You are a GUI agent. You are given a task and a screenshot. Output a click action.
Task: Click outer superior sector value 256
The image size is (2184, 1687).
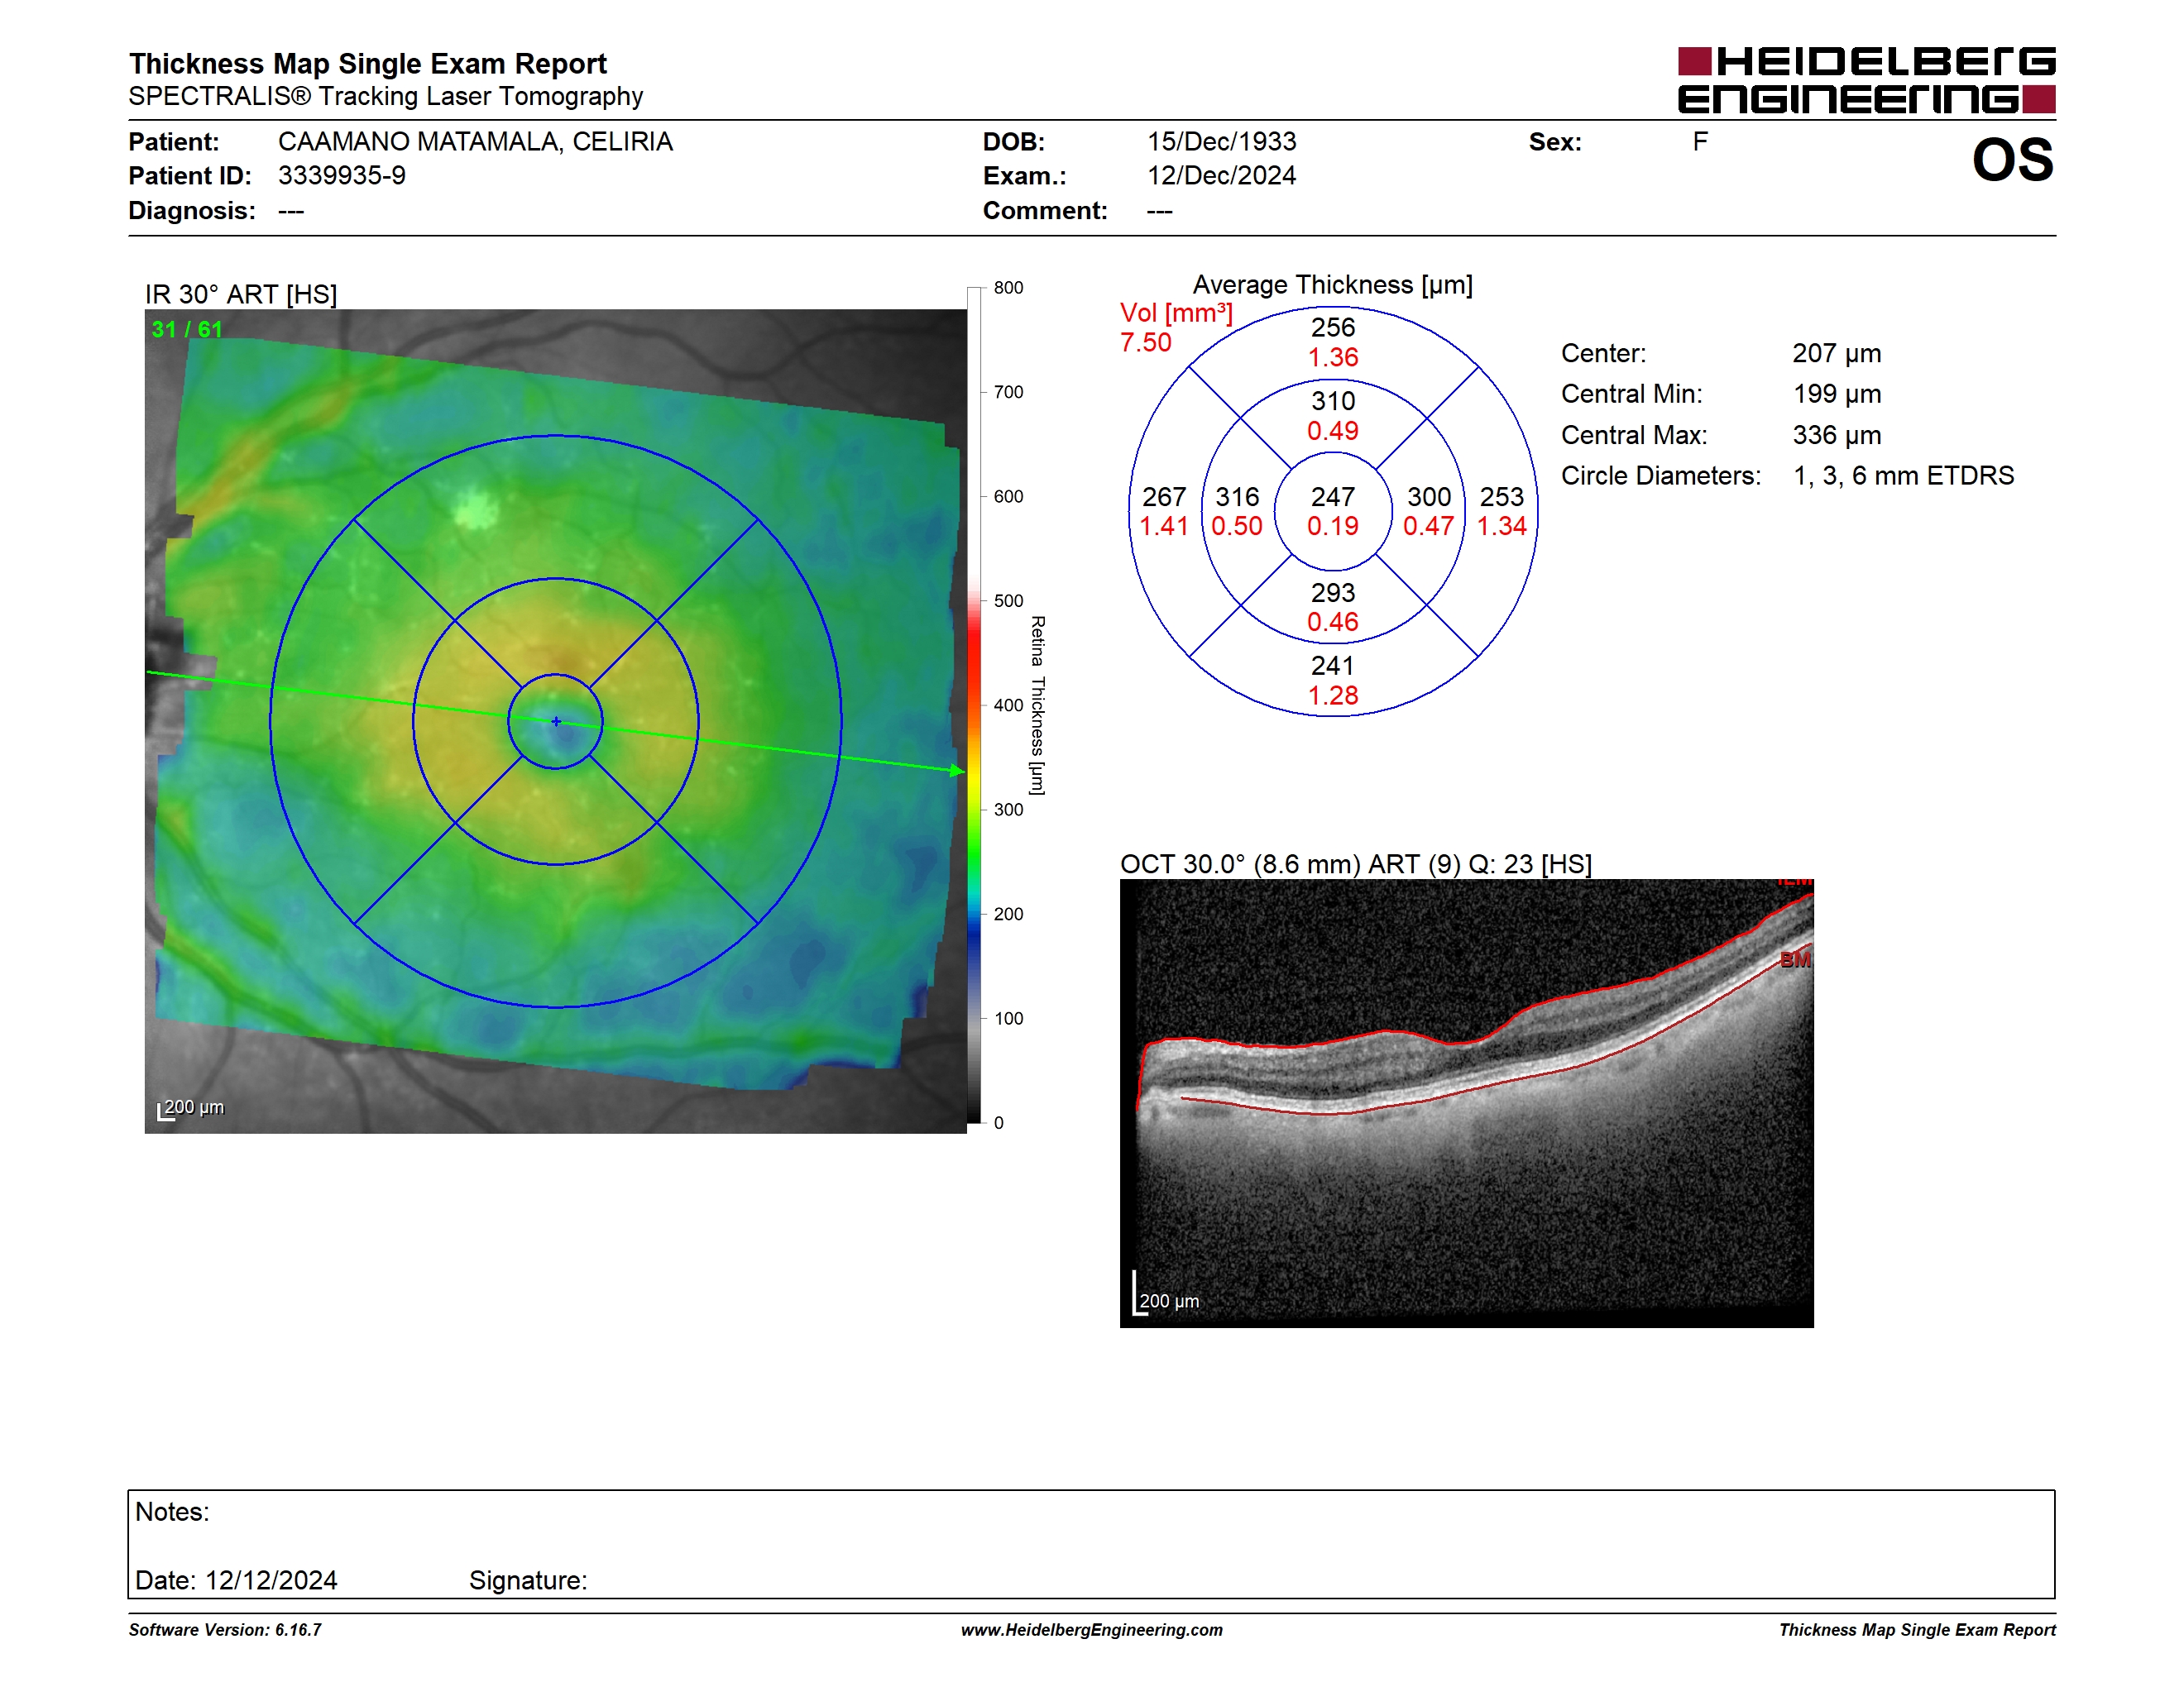point(1333,327)
